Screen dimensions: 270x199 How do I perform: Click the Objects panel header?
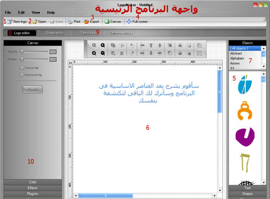click(247, 43)
